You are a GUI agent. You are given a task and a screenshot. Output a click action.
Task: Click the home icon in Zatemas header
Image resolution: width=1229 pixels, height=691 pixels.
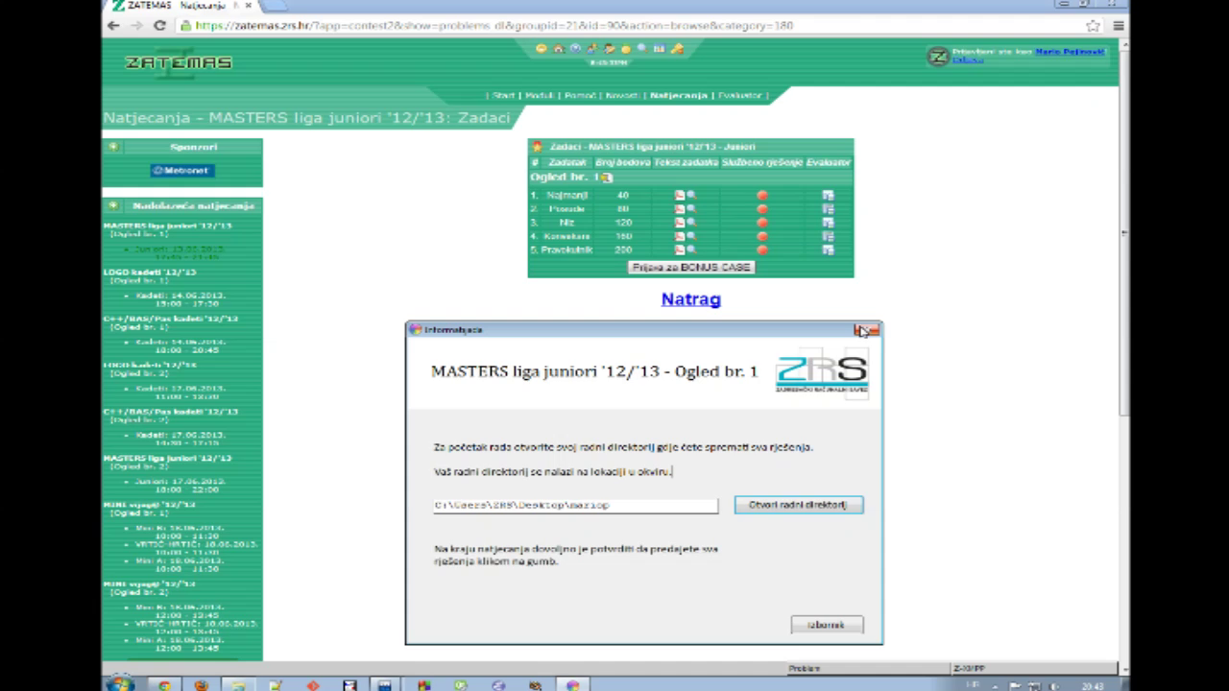click(558, 49)
